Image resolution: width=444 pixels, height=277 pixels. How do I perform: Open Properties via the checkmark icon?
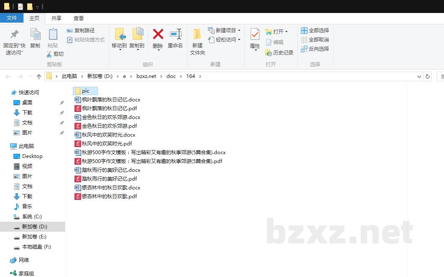point(255,34)
